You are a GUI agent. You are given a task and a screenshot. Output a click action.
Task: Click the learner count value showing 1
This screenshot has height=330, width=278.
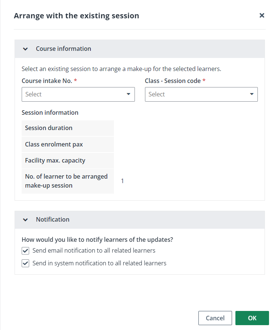122,181
